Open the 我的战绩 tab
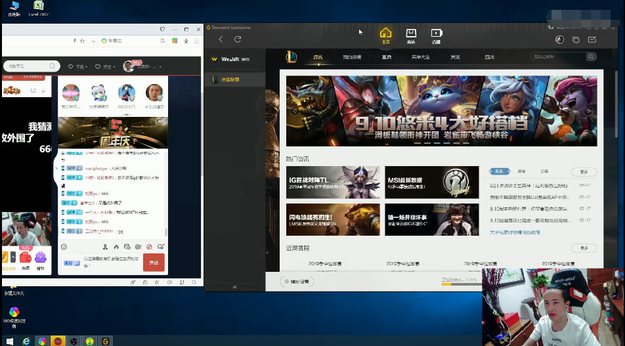This screenshot has width=625, height=346. (352, 57)
